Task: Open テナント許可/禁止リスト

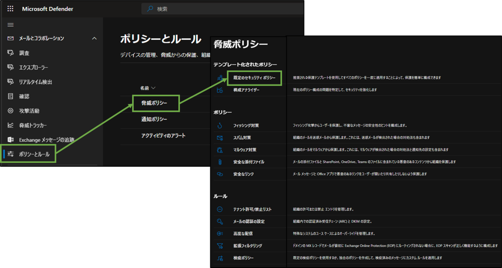Action: pyautogui.click(x=251, y=209)
